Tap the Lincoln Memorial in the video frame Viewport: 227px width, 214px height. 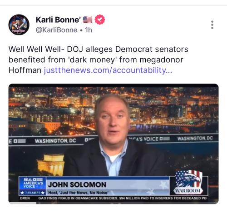tap(51, 164)
